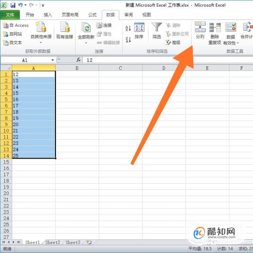The width and height of the screenshot is (253, 253).
Task: Sort ascending A to Z
Action: point(128,29)
